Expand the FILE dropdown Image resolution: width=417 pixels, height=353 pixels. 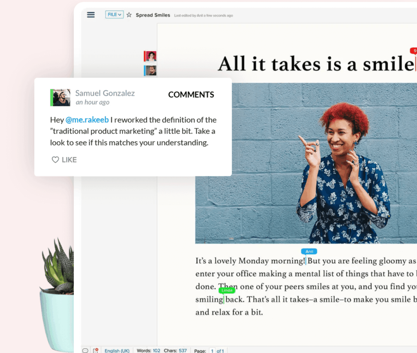(114, 15)
